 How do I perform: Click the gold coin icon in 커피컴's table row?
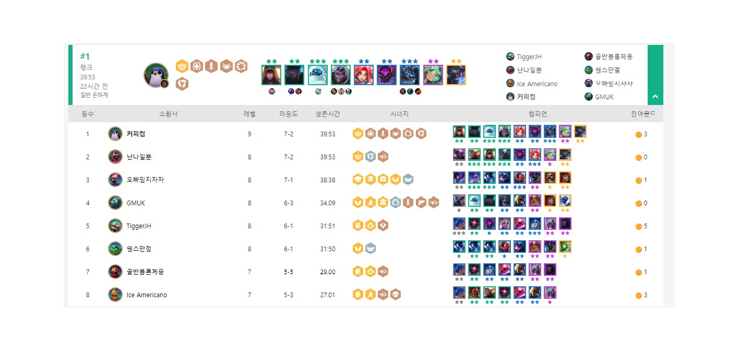click(x=638, y=134)
